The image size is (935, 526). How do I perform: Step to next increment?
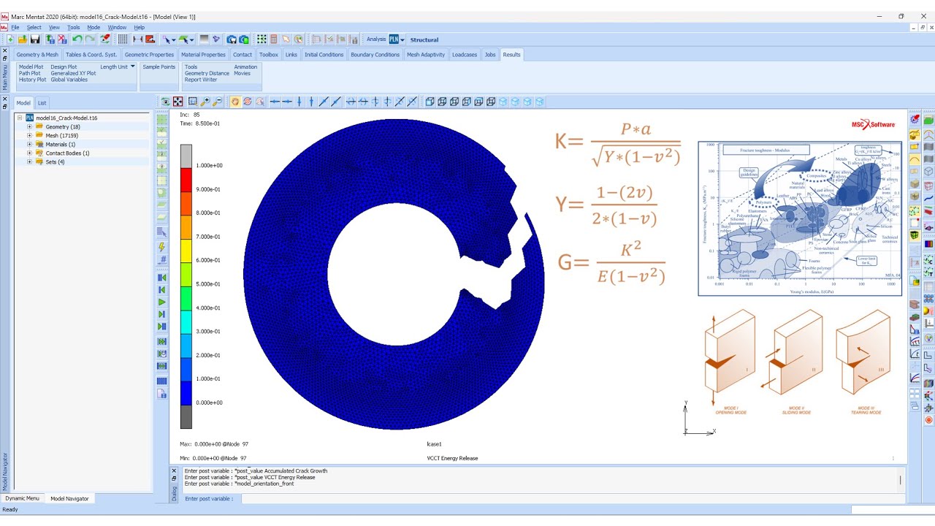click(x=162, y=314)
